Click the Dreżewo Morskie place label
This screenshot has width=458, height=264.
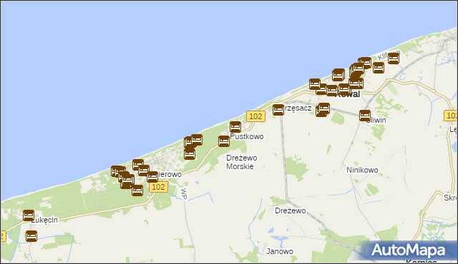(242, 162)
